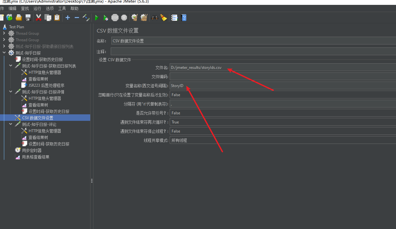This screenshot has height=229, width=396.
Task: Collapse the 测试-知乎日报-评论 sampler
Action: 11,124
